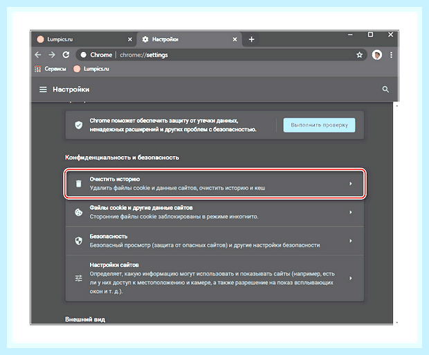This screenshot has height=355, width=429.
Task: Open the Lumpics.ru bookmark
Action: coord(91,69)
